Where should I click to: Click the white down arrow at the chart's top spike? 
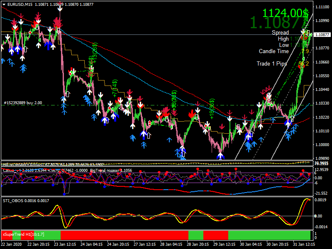[60, 9]
